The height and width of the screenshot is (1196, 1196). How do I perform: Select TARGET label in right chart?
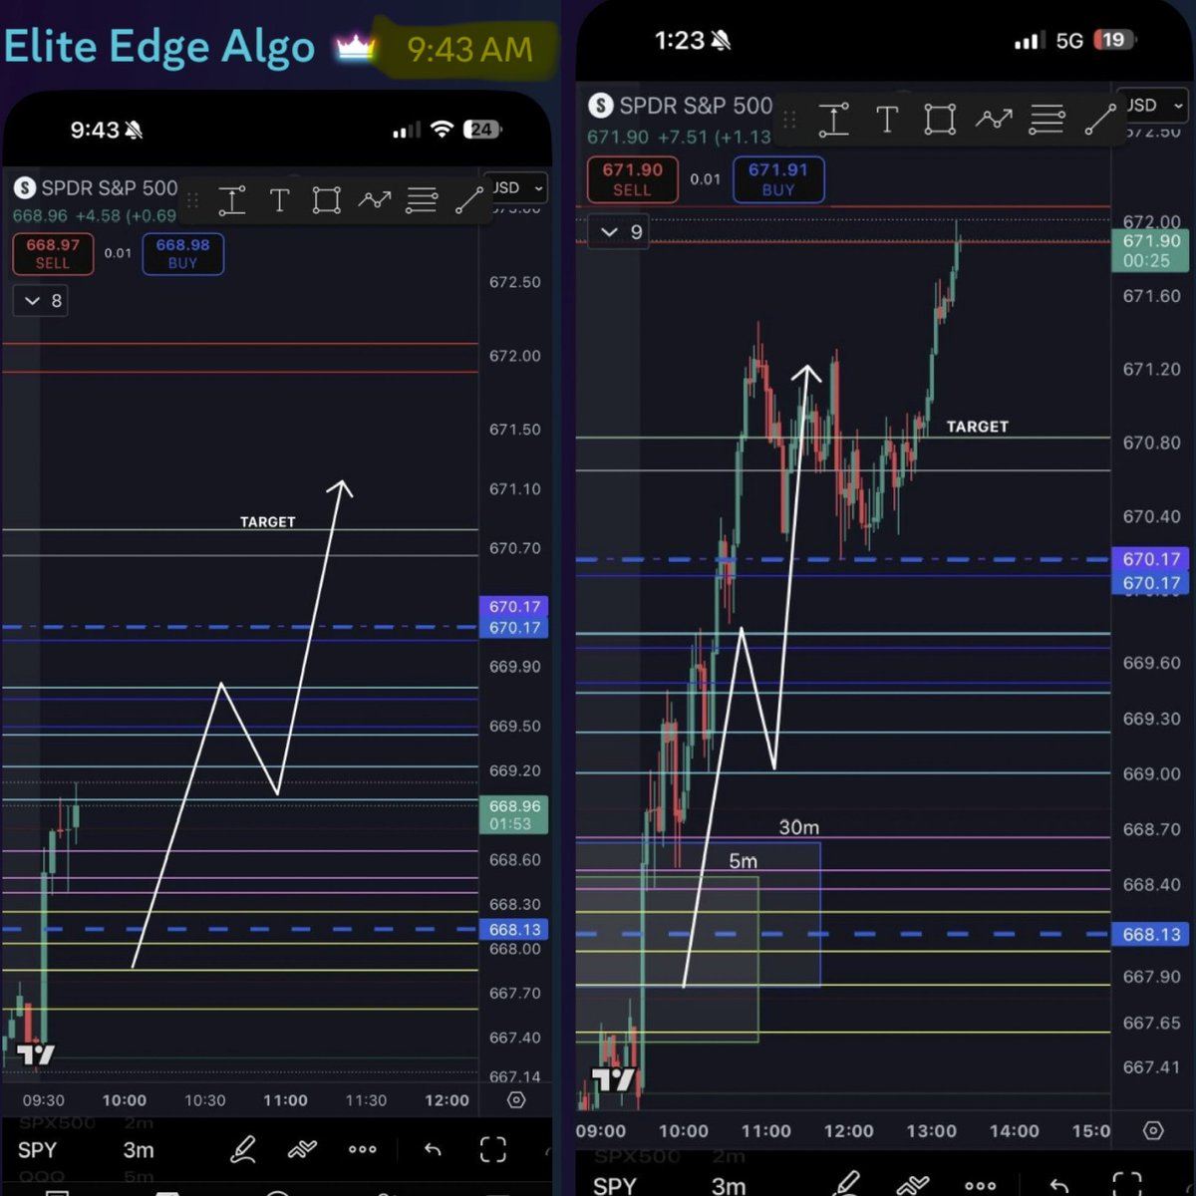978,427
